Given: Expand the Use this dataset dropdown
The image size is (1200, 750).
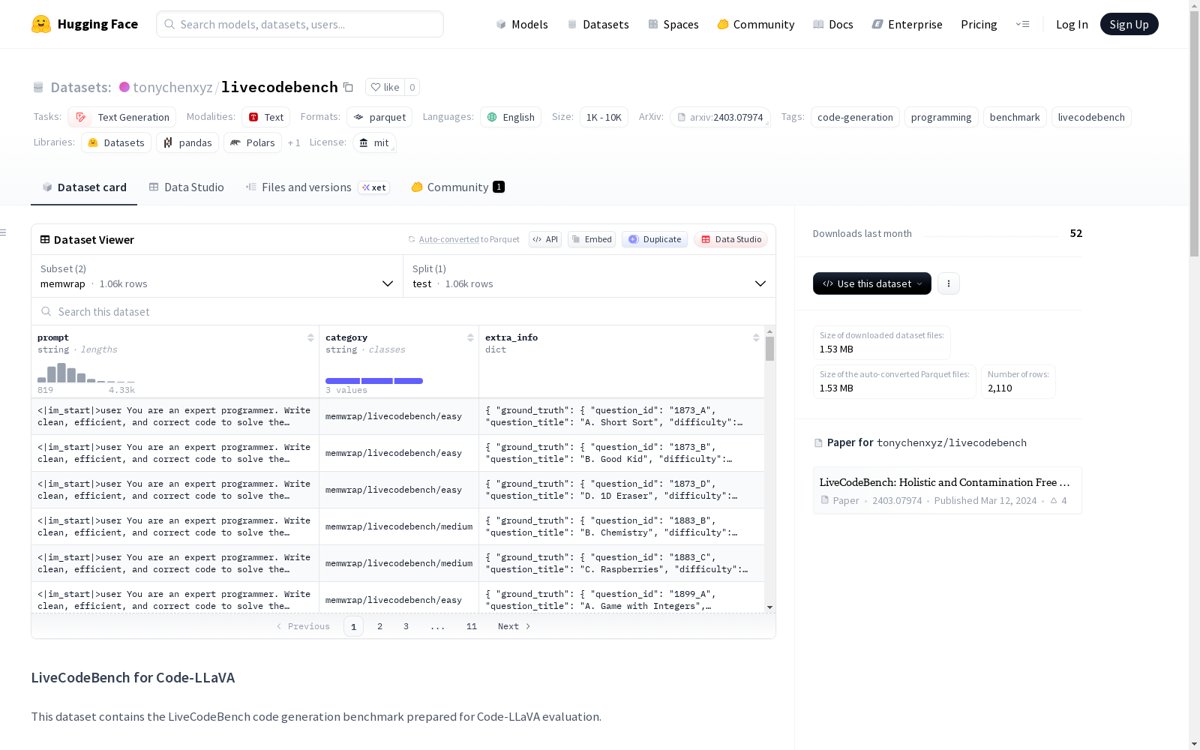Looking at the screenshot, I should [x=872, y=283].
